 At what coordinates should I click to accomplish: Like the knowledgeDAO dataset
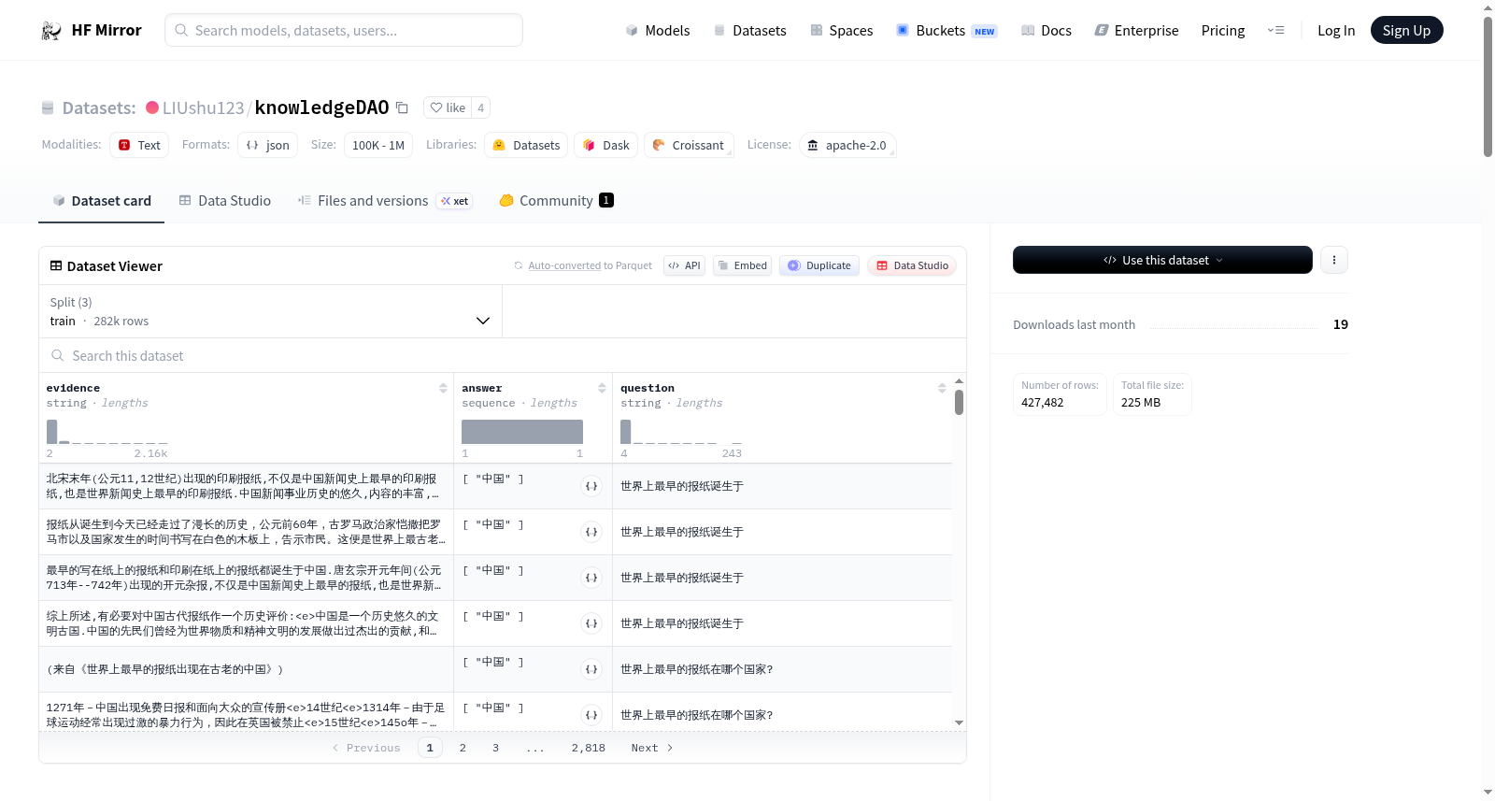coord(448,107)
